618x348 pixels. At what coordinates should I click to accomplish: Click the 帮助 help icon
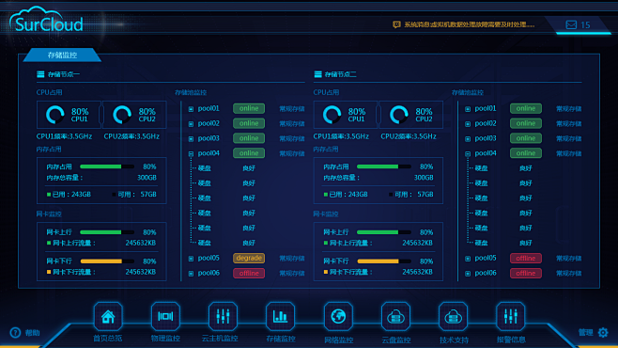click(15, 333)
